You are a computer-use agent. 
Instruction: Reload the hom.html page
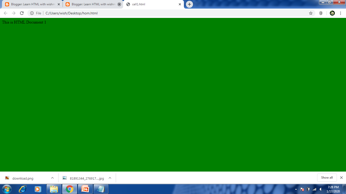click(x=22, y=13)
